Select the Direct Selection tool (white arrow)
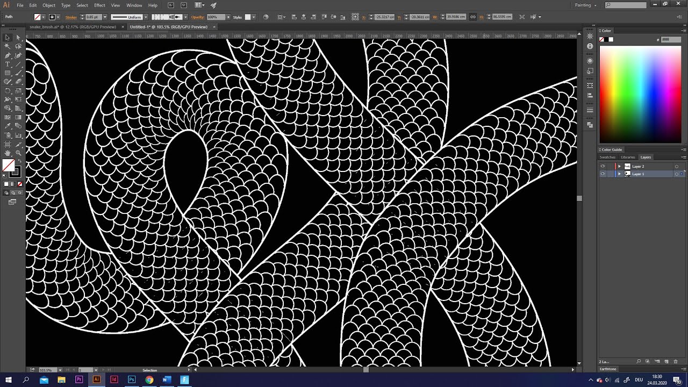This screenshot has width=688, height=387. [x=18, y=38]
